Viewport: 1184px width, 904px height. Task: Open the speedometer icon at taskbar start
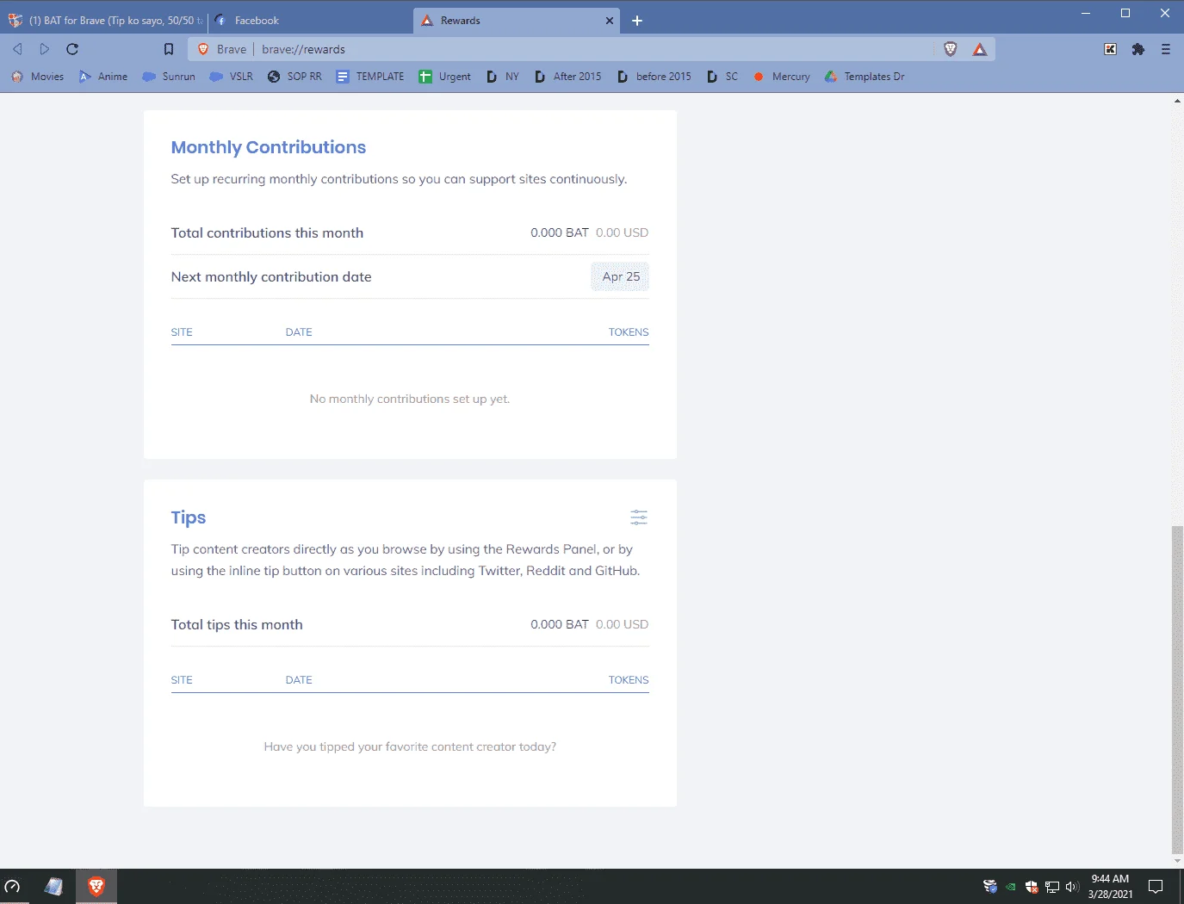[12, 886]
